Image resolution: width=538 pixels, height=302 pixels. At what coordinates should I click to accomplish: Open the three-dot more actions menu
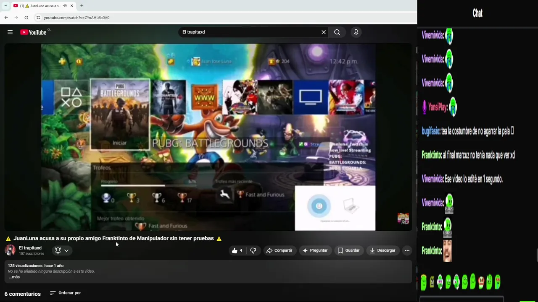point(407,250)
